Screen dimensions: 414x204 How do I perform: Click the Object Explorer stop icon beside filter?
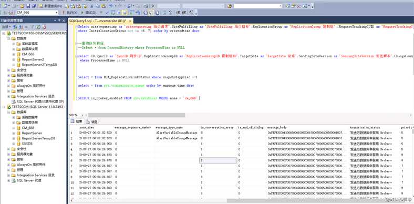click(27, 27)
